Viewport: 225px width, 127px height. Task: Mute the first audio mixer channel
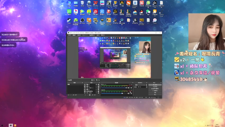[x=129, y=88]
